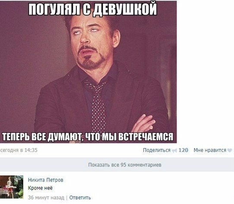Click the meme caption ПОГУЛЯЛ С ДЕВУШКОЙ

coord(92,9)
